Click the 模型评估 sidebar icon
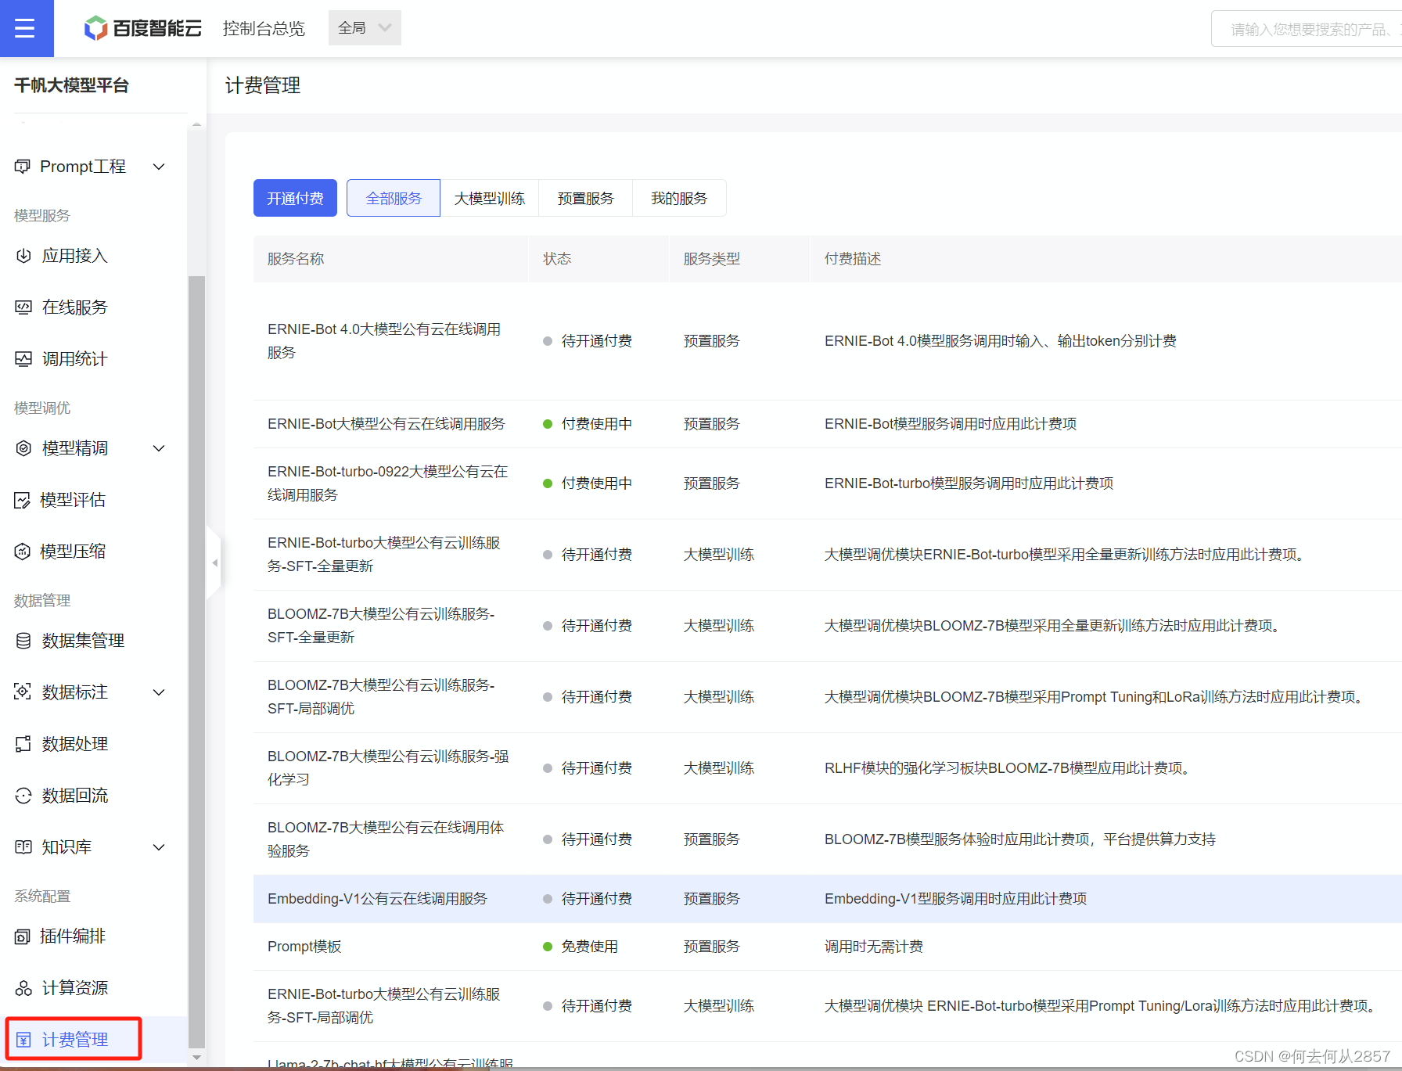This screenshot has height=1071, width=1402. coord(23,500)
